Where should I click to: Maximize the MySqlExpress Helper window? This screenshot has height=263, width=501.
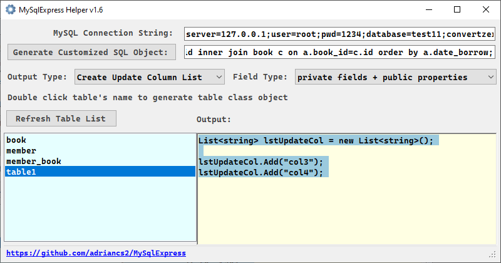[x=457, y=9]
